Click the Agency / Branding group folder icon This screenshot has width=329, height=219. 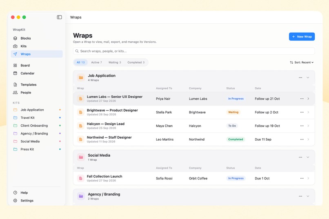click(x=81, y=196)
